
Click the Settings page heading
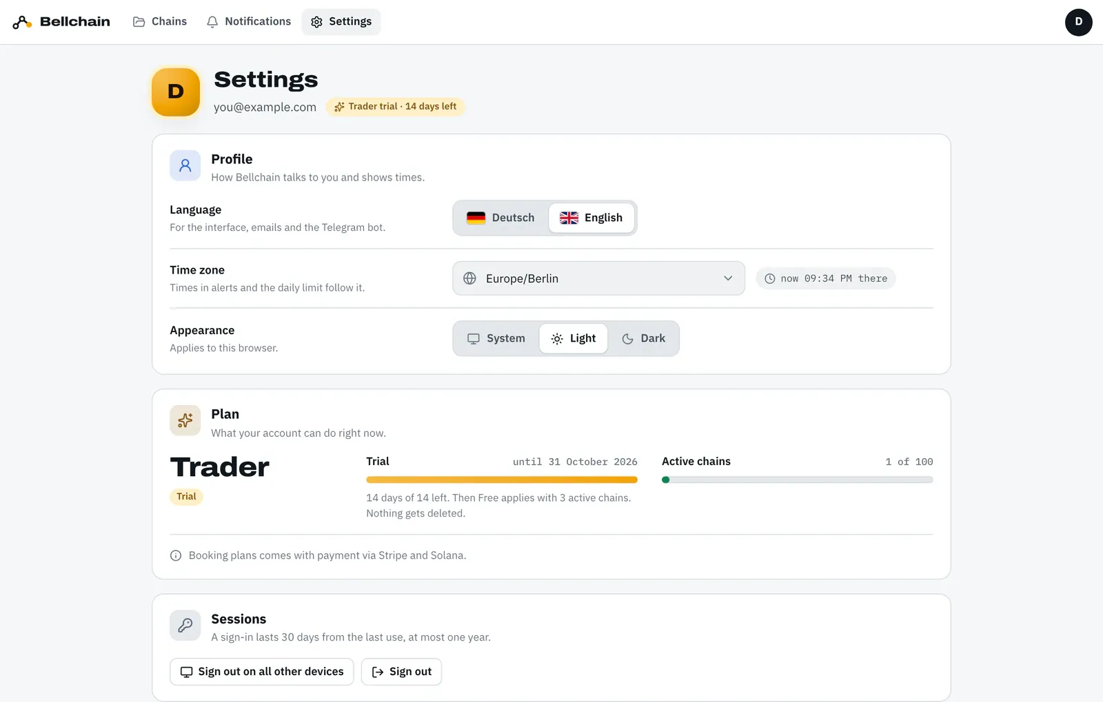[x=266, y=80]
